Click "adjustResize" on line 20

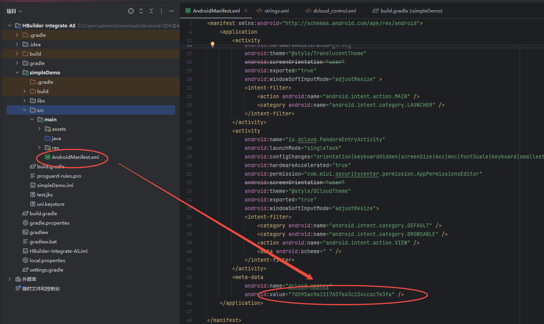pos(354,79)
